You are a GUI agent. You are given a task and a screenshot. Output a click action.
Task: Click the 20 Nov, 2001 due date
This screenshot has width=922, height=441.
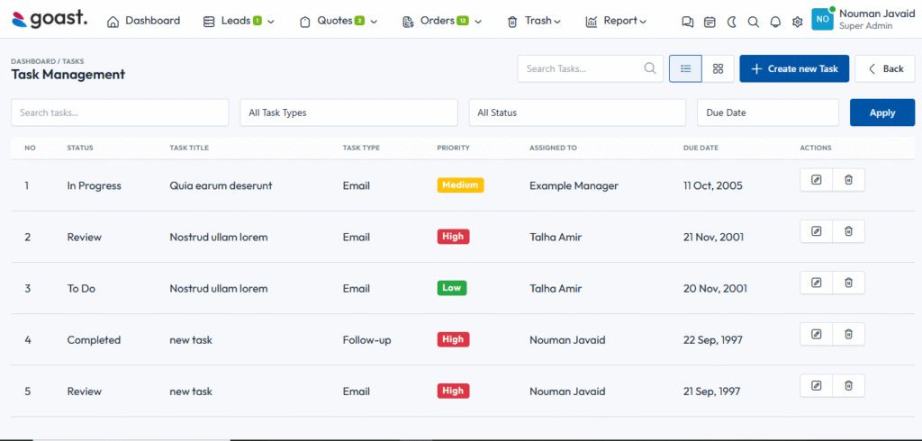coord(716,289)
